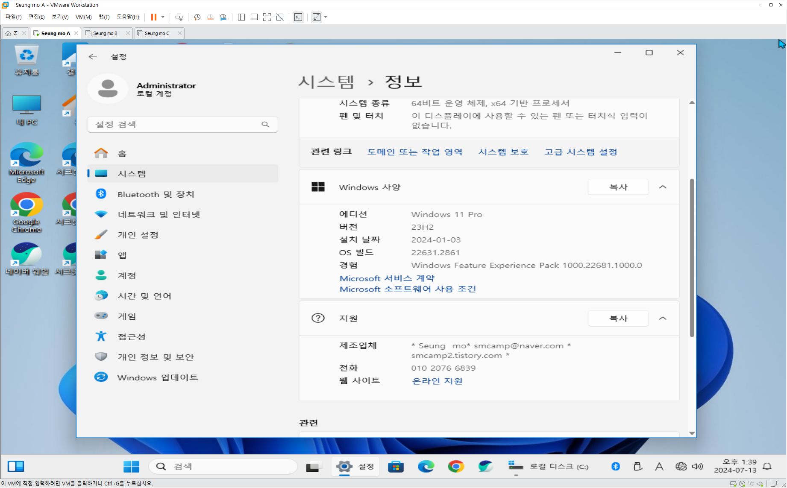Click 도메인 또는 작업 영역 link
787x488 pixels.
pos(414,152)
